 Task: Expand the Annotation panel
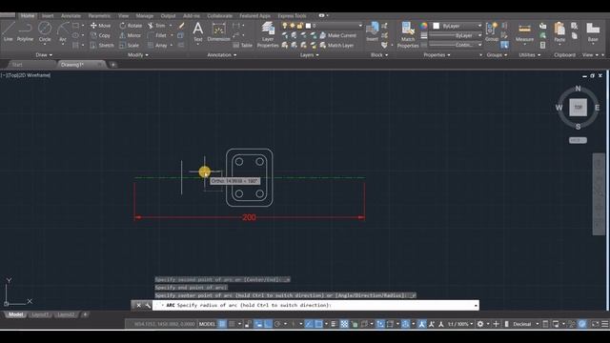222,55
